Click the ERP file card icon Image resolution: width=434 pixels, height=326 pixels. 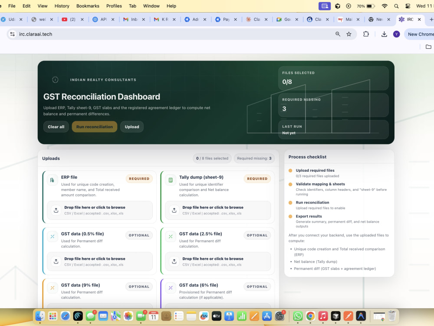coord(52,180)
